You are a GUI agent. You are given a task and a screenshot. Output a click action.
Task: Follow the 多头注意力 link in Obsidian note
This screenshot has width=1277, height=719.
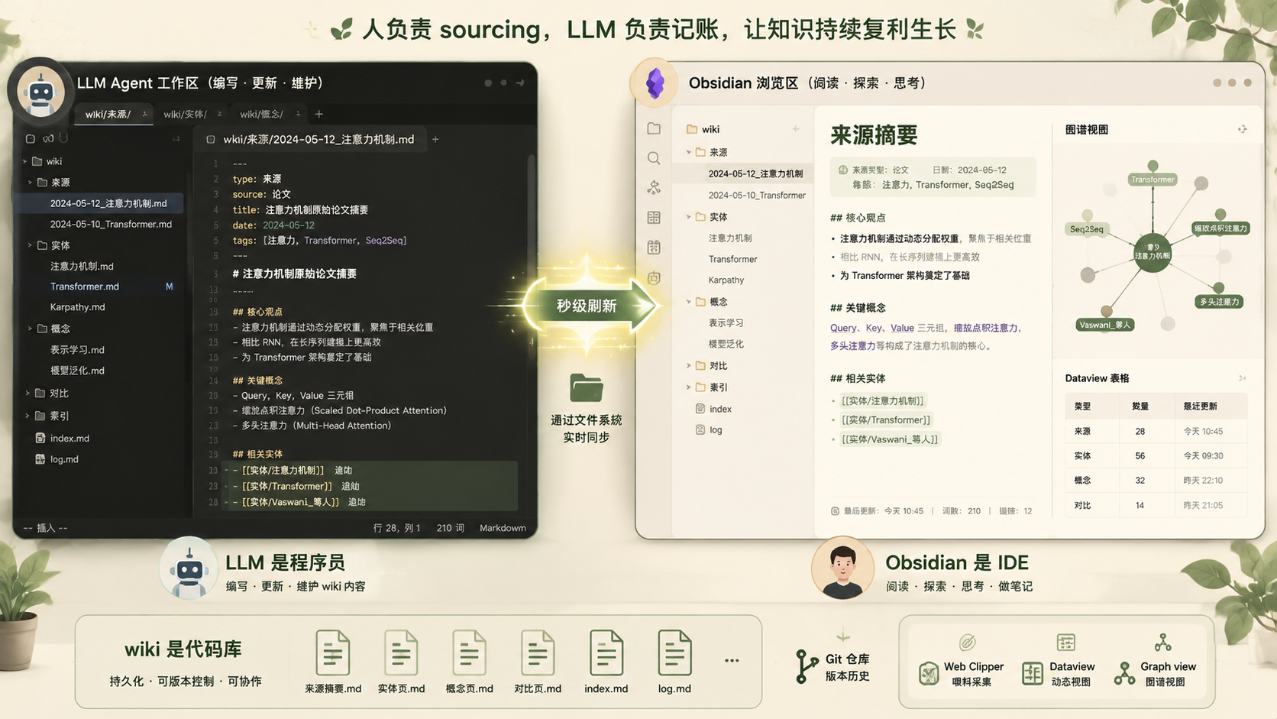(852, 346)
